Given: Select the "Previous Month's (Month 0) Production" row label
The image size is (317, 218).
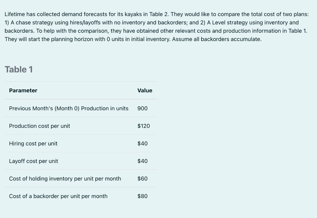Looking at the screenshot, I should click(69, 108).
